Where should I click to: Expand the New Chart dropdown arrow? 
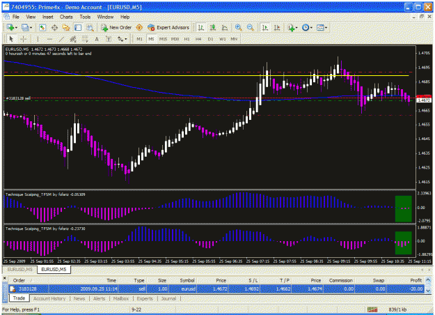click(x=16, y=27)
